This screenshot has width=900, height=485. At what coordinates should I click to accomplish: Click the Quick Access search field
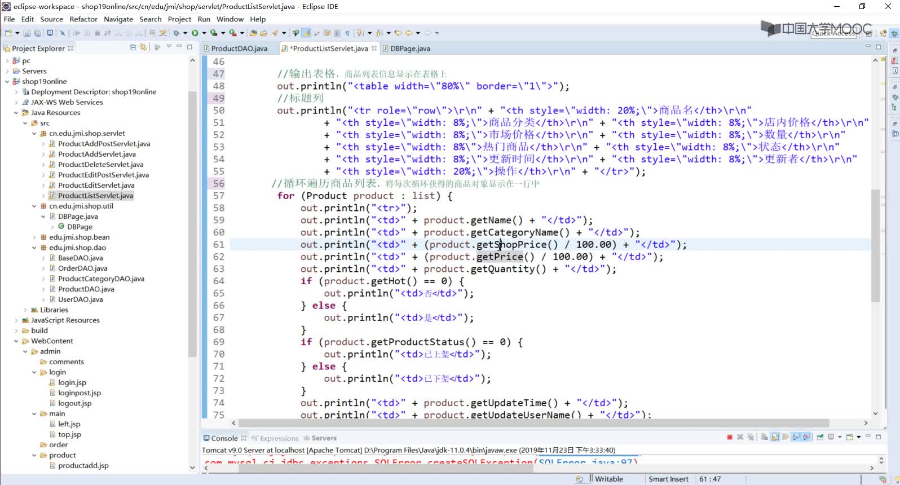click(834, 33)
